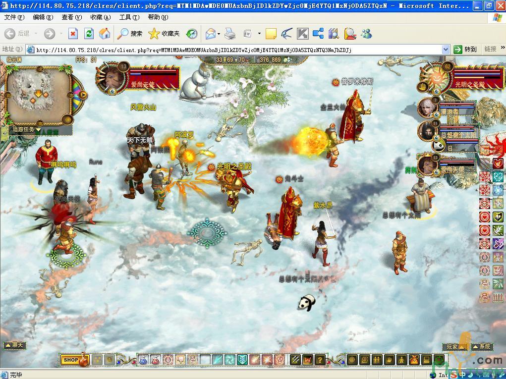Click the IE Refresh toolbar icon

click(89, 34)
